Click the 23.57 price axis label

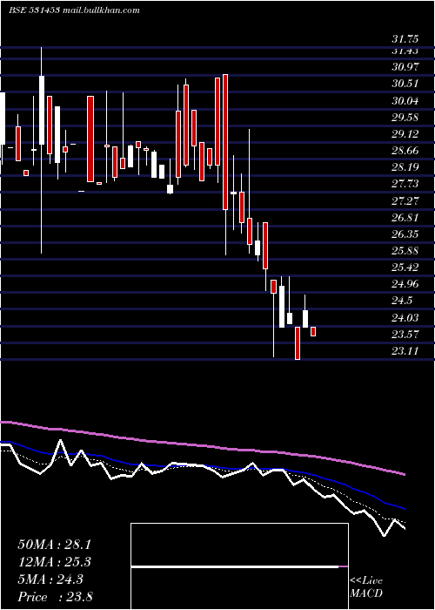[x=405, y=335]
